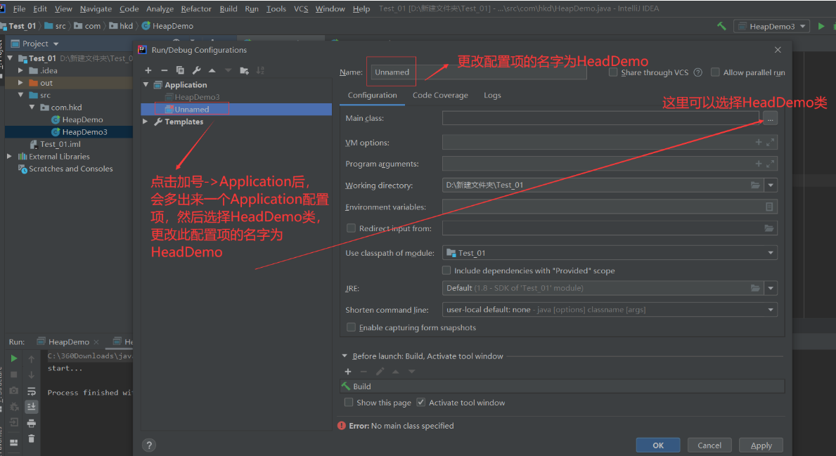Select Build task in before launch list
The image size is (836, 456).
tap(562, 386)
